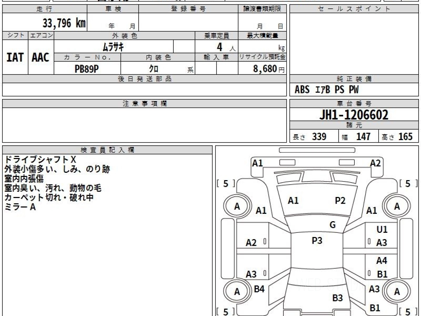Select width value 幅 147

(356, 137)
